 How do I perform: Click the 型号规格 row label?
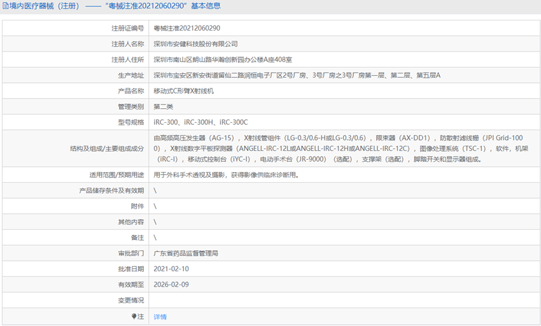click(x=130, y=122)
